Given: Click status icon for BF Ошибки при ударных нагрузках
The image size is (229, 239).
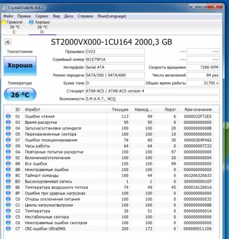Looking at the screenshot, I should point(8,193).
